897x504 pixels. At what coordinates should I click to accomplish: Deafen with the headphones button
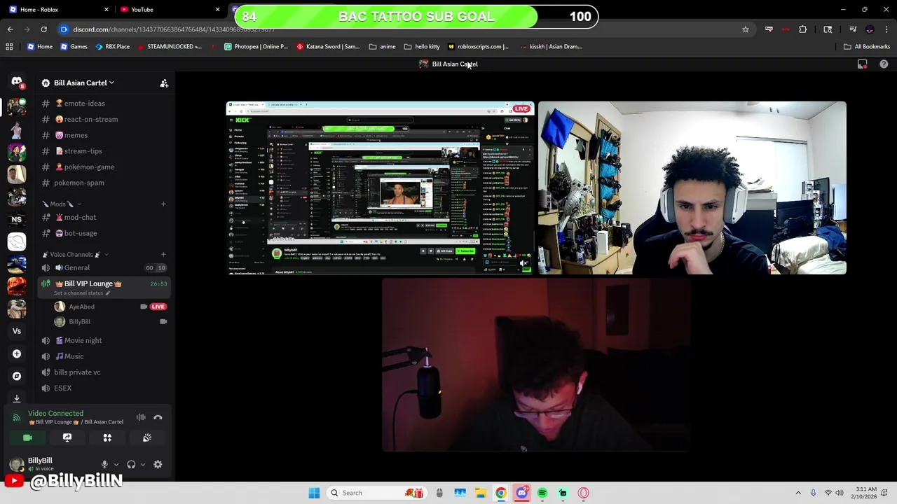(x=131, y=464)
